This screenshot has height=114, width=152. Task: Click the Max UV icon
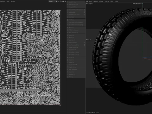68,28
